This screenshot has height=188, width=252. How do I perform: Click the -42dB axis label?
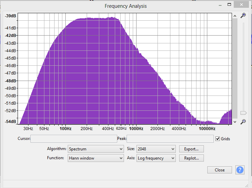(x=10, y=35)
